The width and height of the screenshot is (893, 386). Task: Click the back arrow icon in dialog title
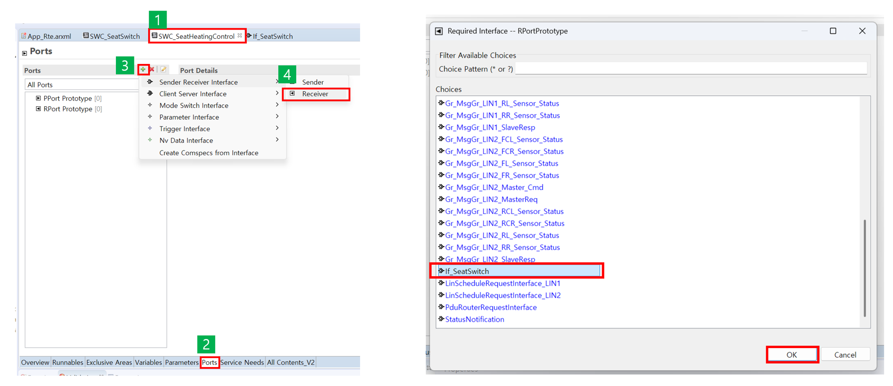(439, 31)
